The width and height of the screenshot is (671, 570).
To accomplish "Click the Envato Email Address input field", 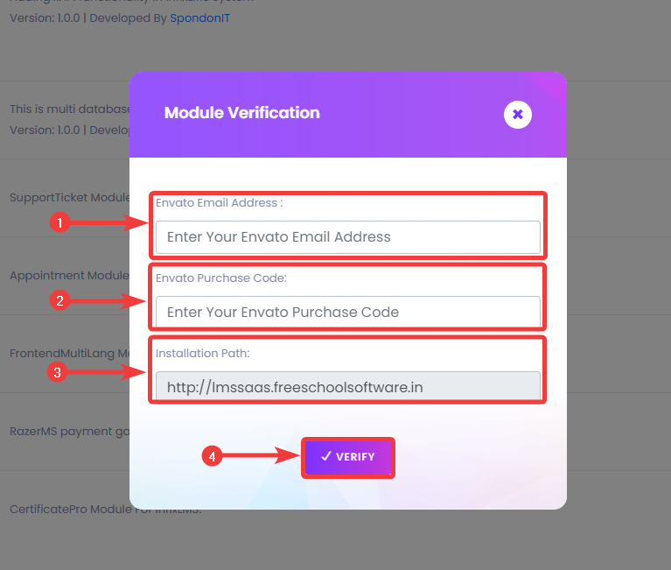I will 348,236.
